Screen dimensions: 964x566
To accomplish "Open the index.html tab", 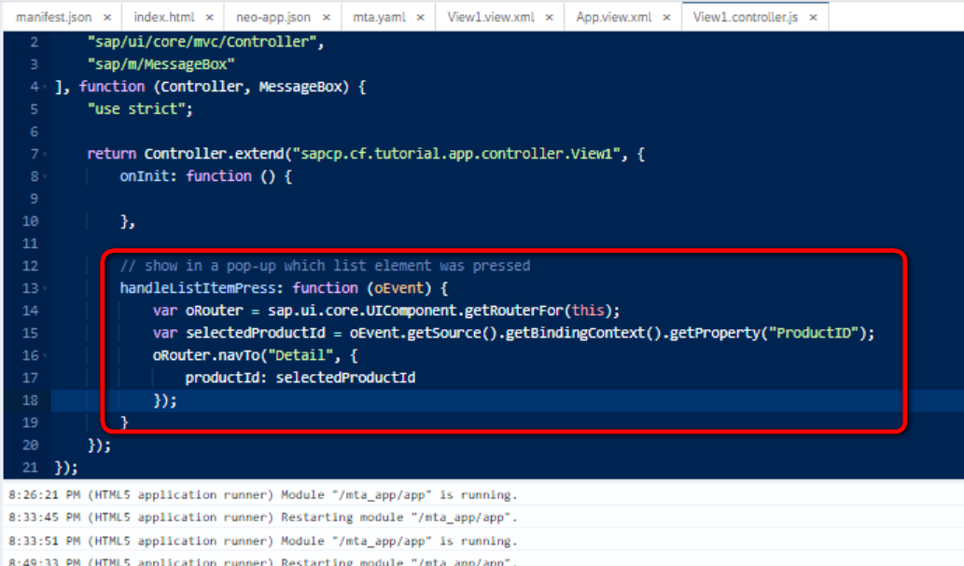I will 164,17.
